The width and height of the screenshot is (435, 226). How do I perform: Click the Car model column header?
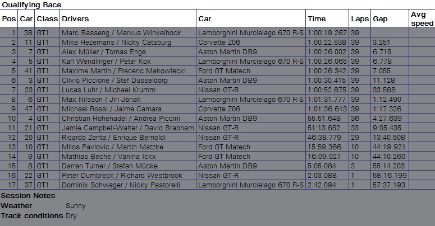205,18
